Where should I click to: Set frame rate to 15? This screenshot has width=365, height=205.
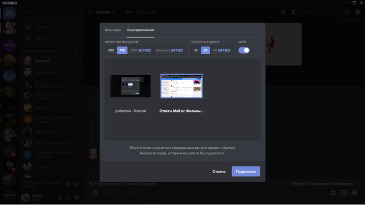tap(196, 50)
